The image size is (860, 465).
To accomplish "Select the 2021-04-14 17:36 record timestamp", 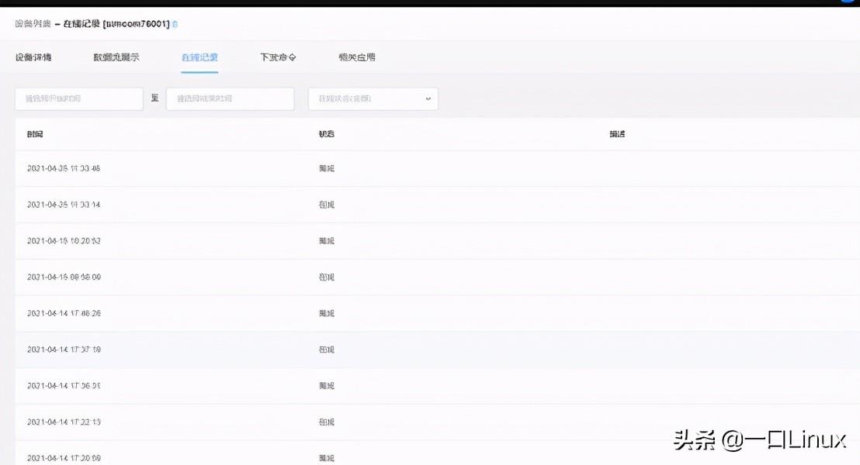I will pos(64,386).
